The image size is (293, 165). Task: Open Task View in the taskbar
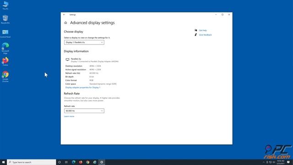pos(66,162)
